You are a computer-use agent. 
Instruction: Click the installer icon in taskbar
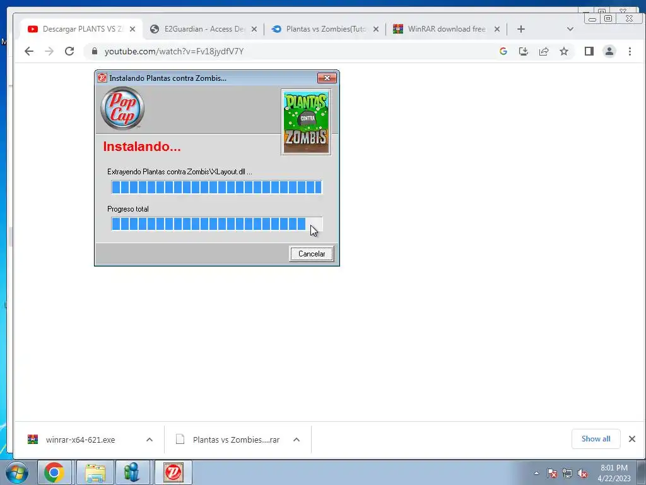[x=173, y=472]
